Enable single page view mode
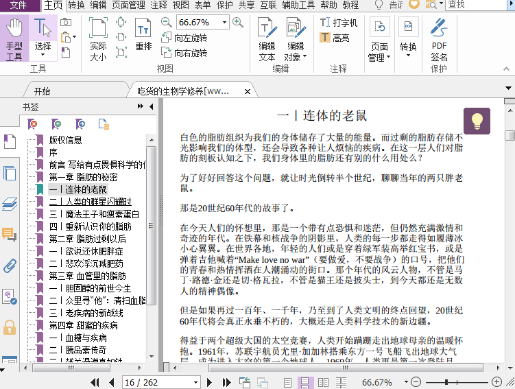515x389 pixels. pyautogui.click(x=287, y=382)
